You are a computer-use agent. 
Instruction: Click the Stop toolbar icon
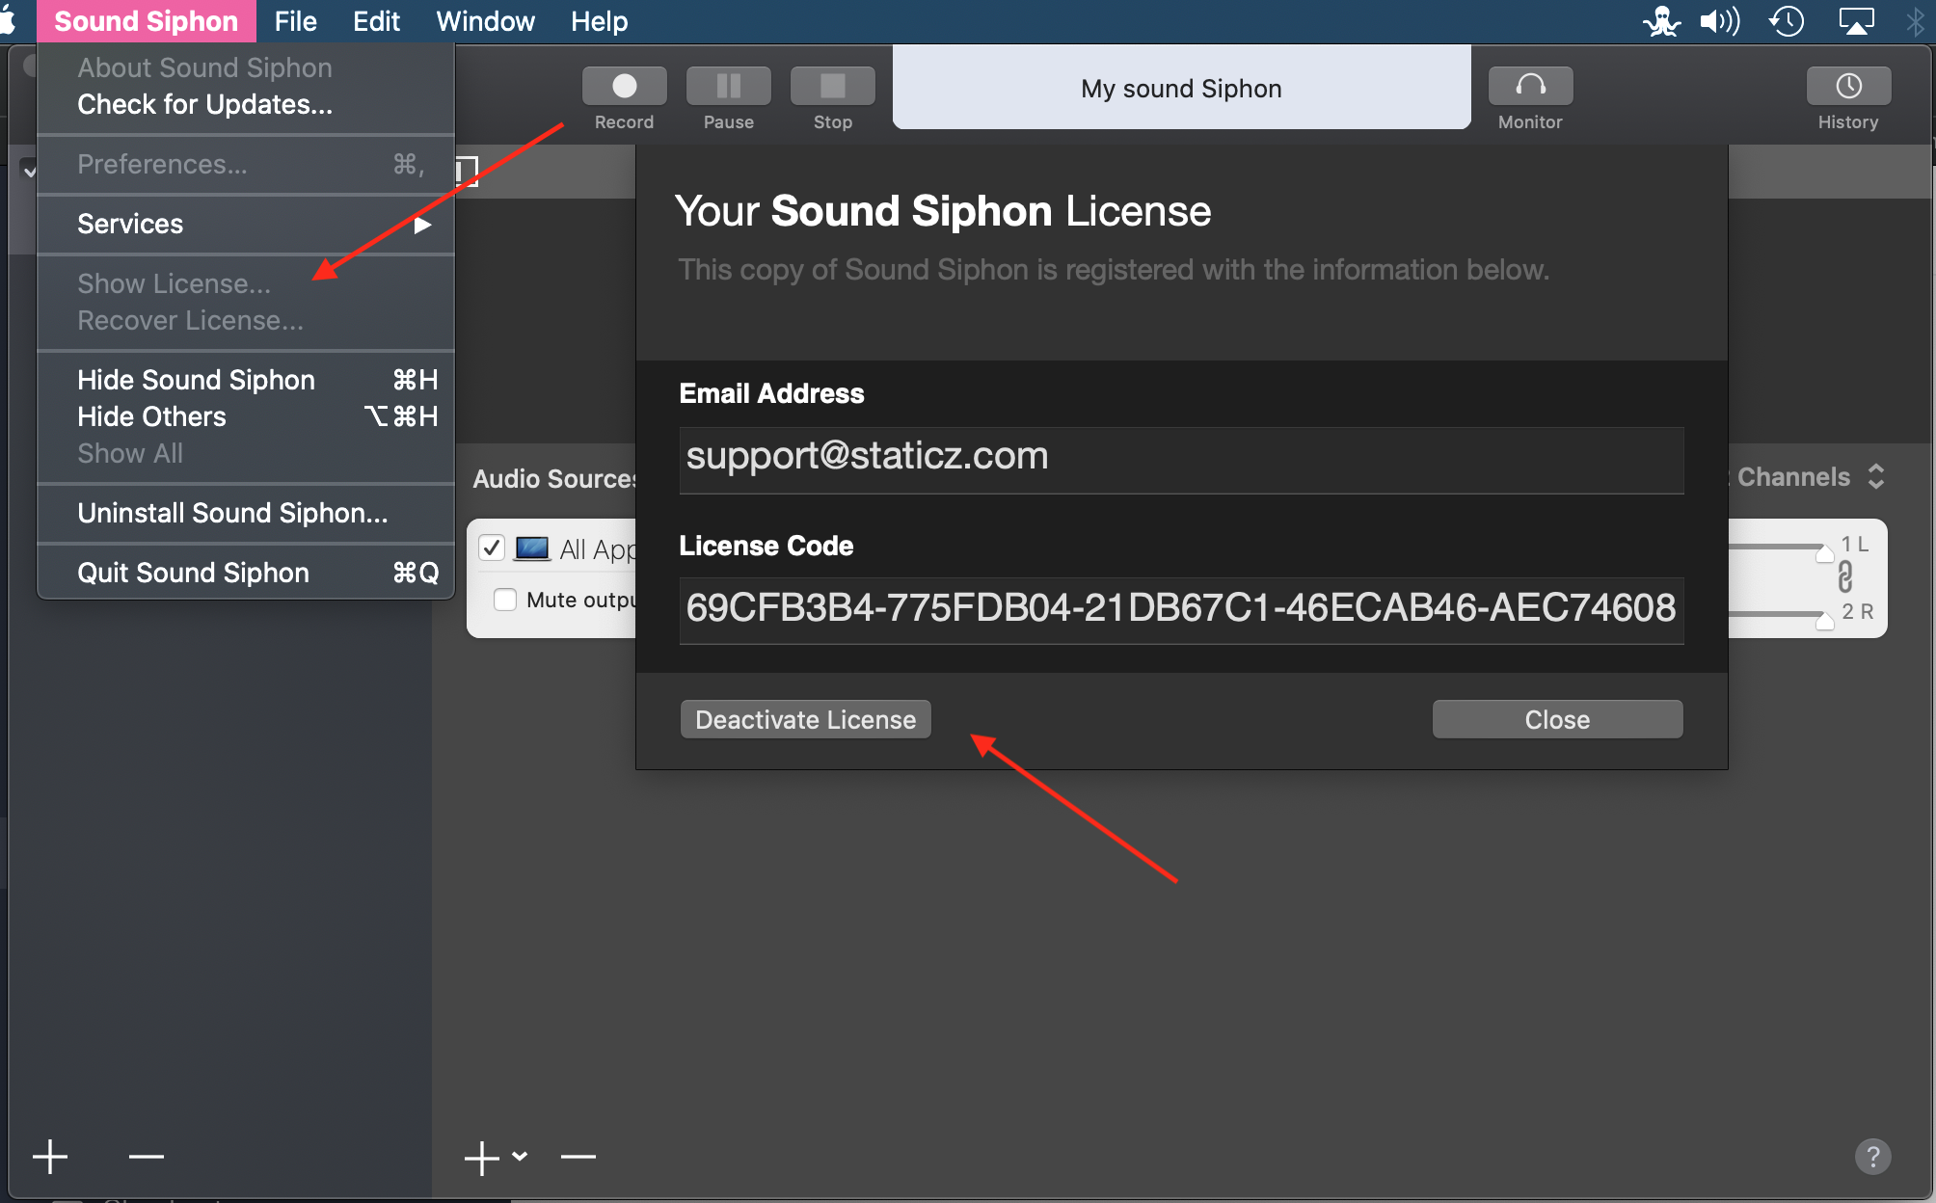[832, 87]
